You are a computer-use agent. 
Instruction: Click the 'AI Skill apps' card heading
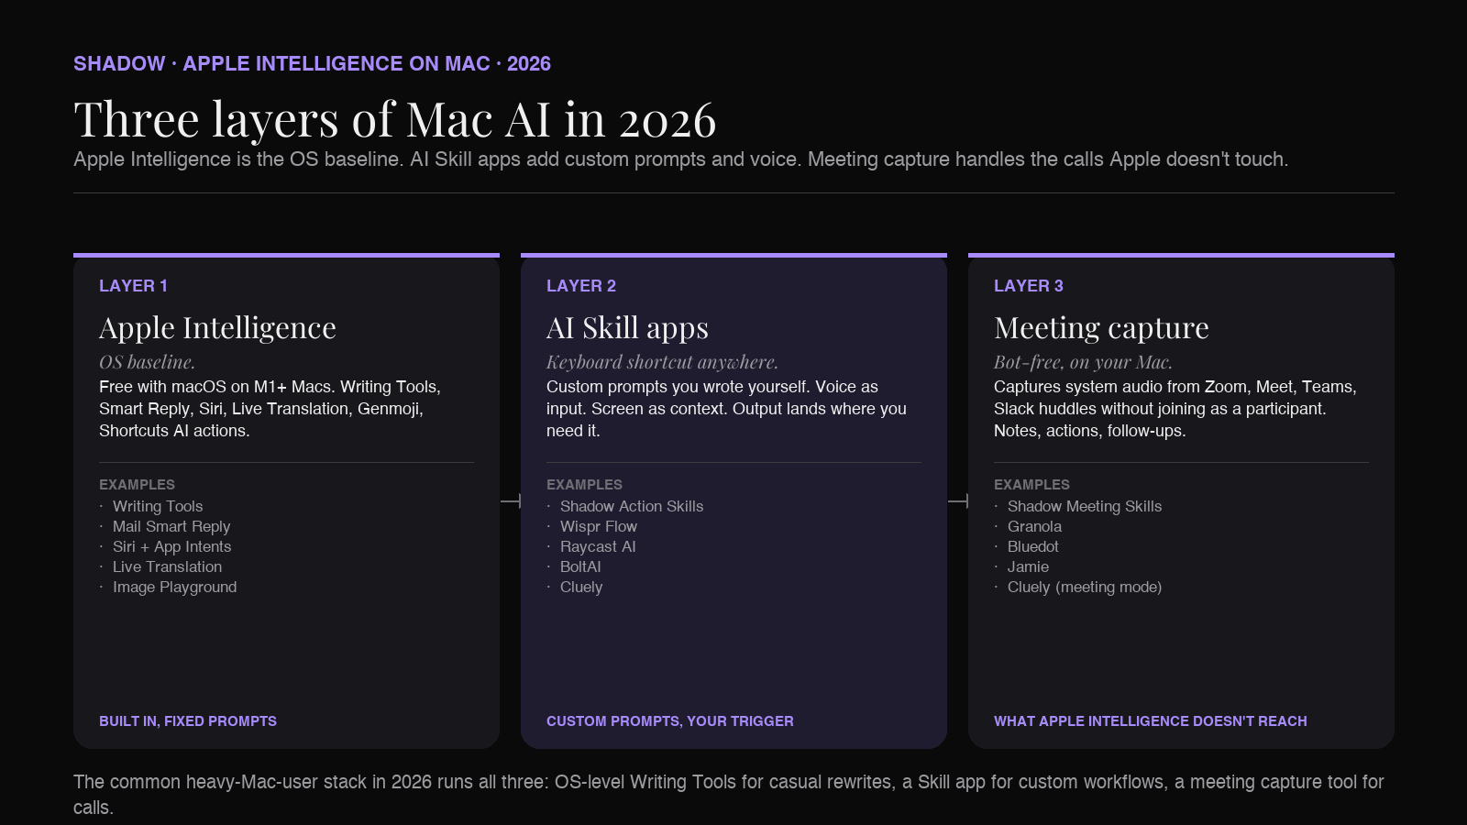[x=627, y=328]
